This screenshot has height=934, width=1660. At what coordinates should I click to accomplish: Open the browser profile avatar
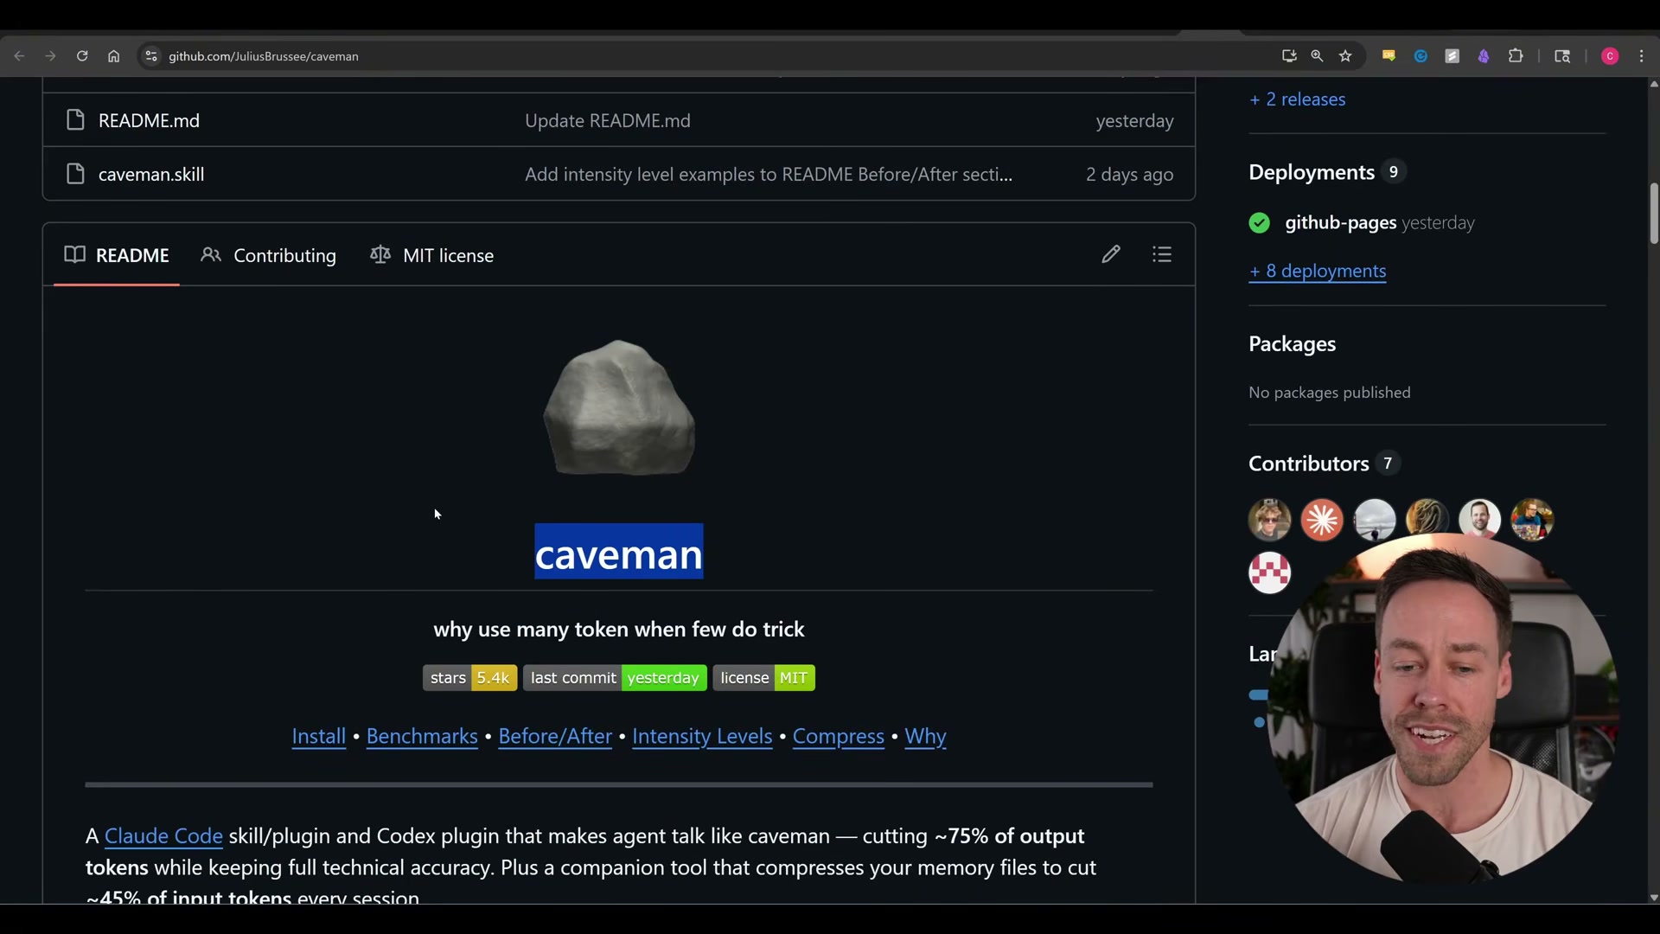point(1610,56)
